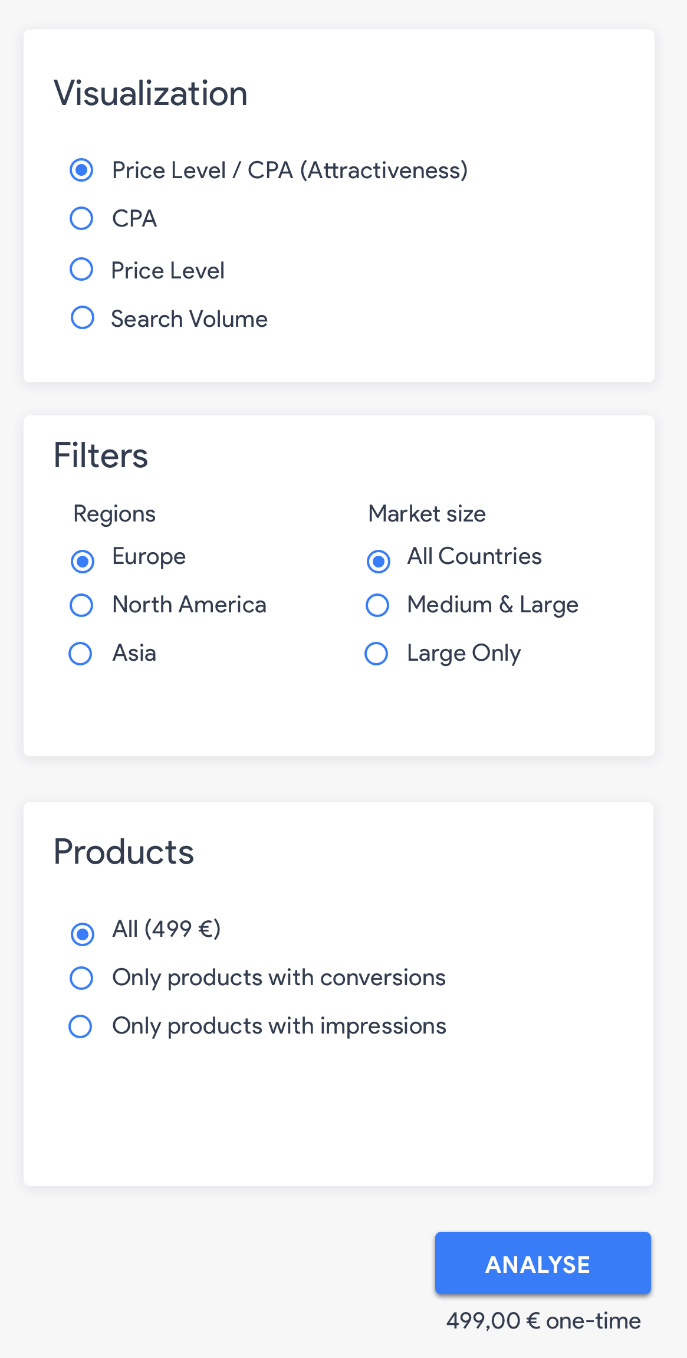Image resolution: width=687 pixels, height=1358 pixels.
Task: Select only products with impressions
Action: [81, 1026]
